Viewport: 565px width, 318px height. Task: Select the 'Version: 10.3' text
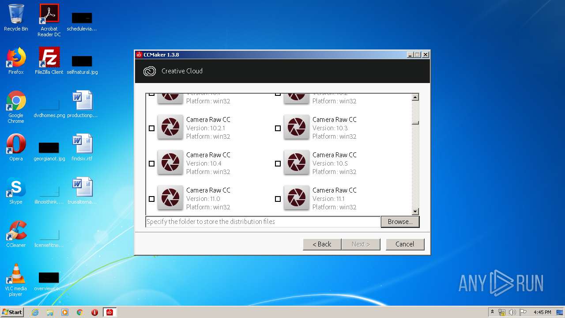[330, 128]
